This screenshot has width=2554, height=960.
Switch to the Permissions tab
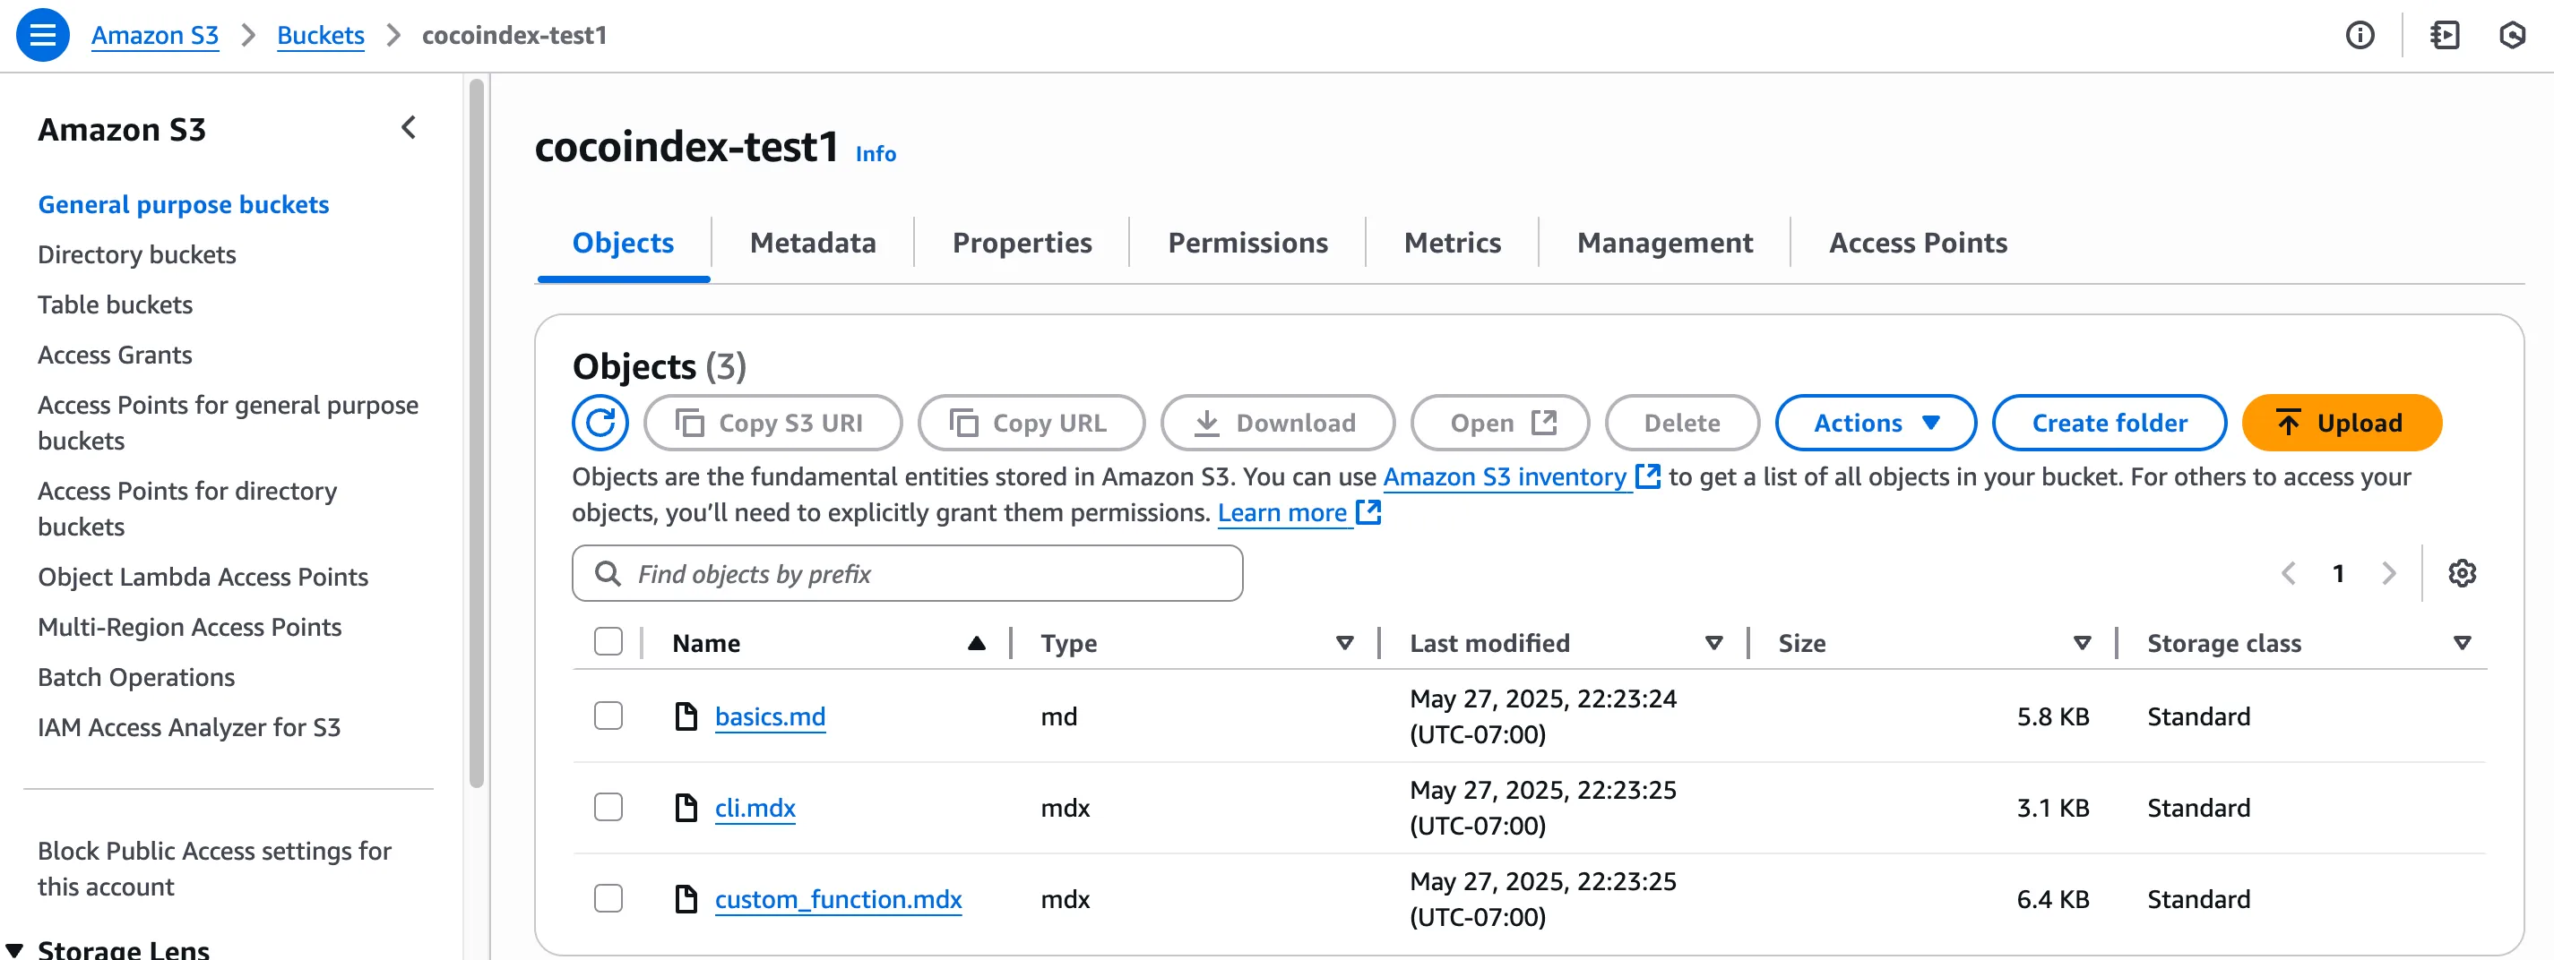pos(1247,243)
